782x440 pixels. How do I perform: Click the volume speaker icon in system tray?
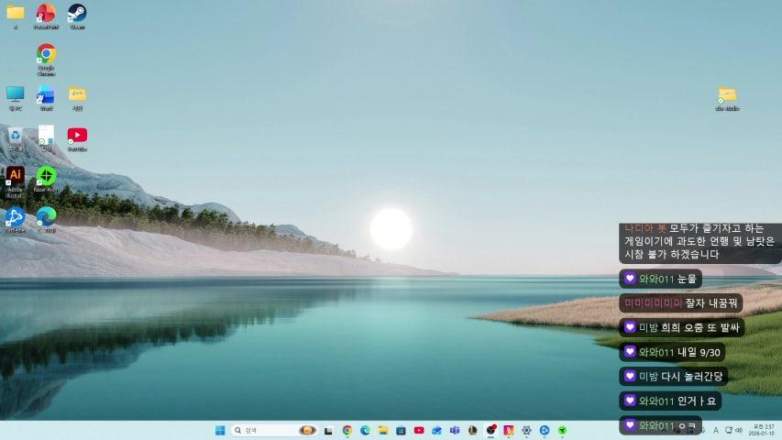739,430
